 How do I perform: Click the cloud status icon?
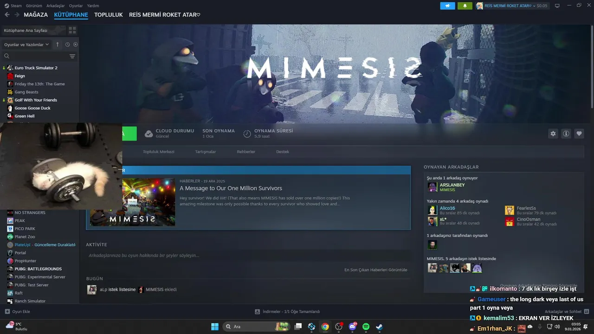click(x=148, y=134)
